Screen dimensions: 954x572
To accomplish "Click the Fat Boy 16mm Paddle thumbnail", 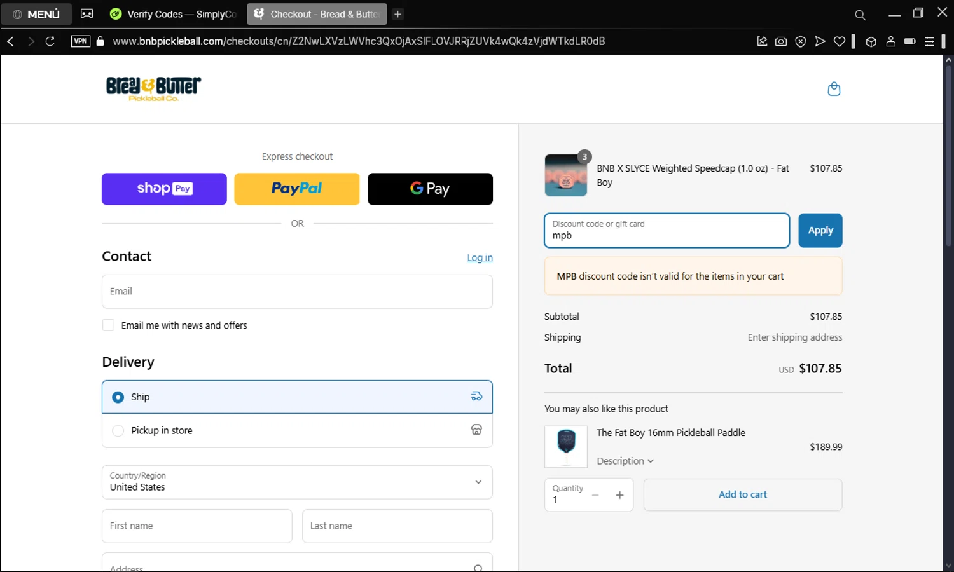I will [566, 447].
